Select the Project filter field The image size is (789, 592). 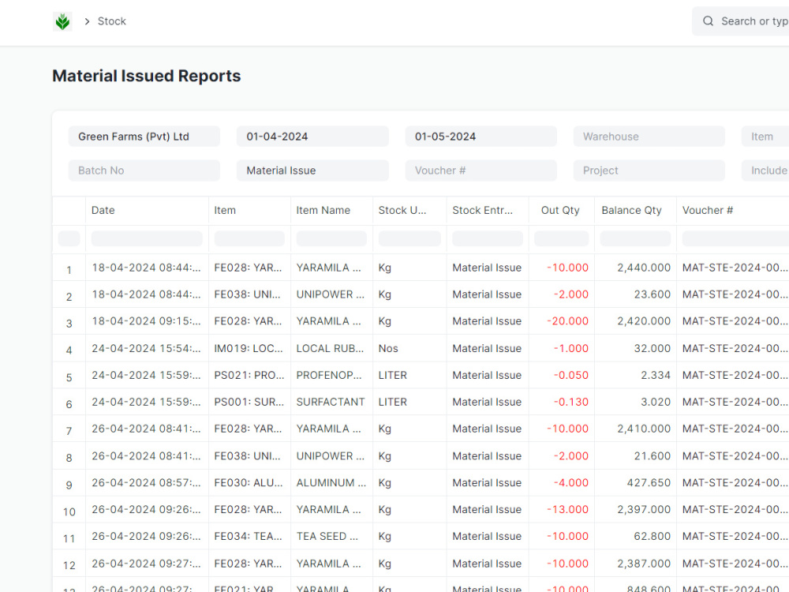(x=649, y=170)
